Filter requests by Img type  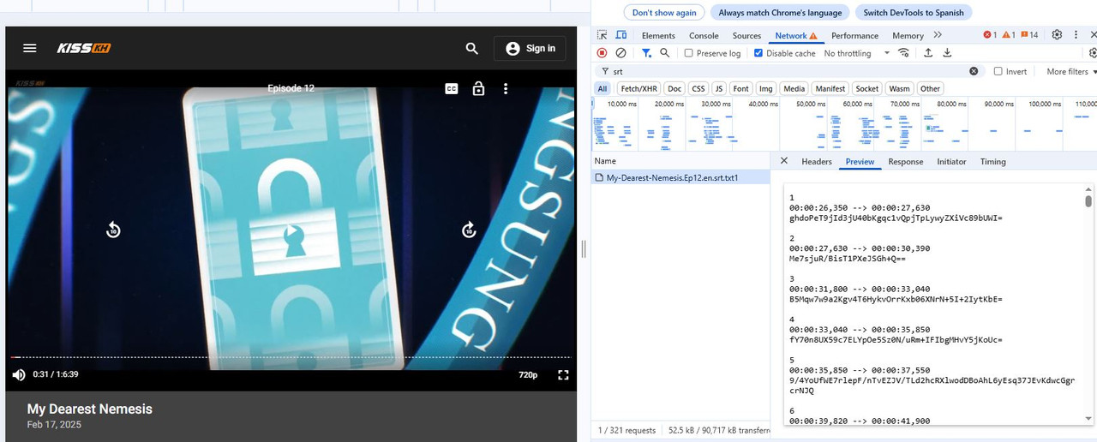[x=766, y=89]
